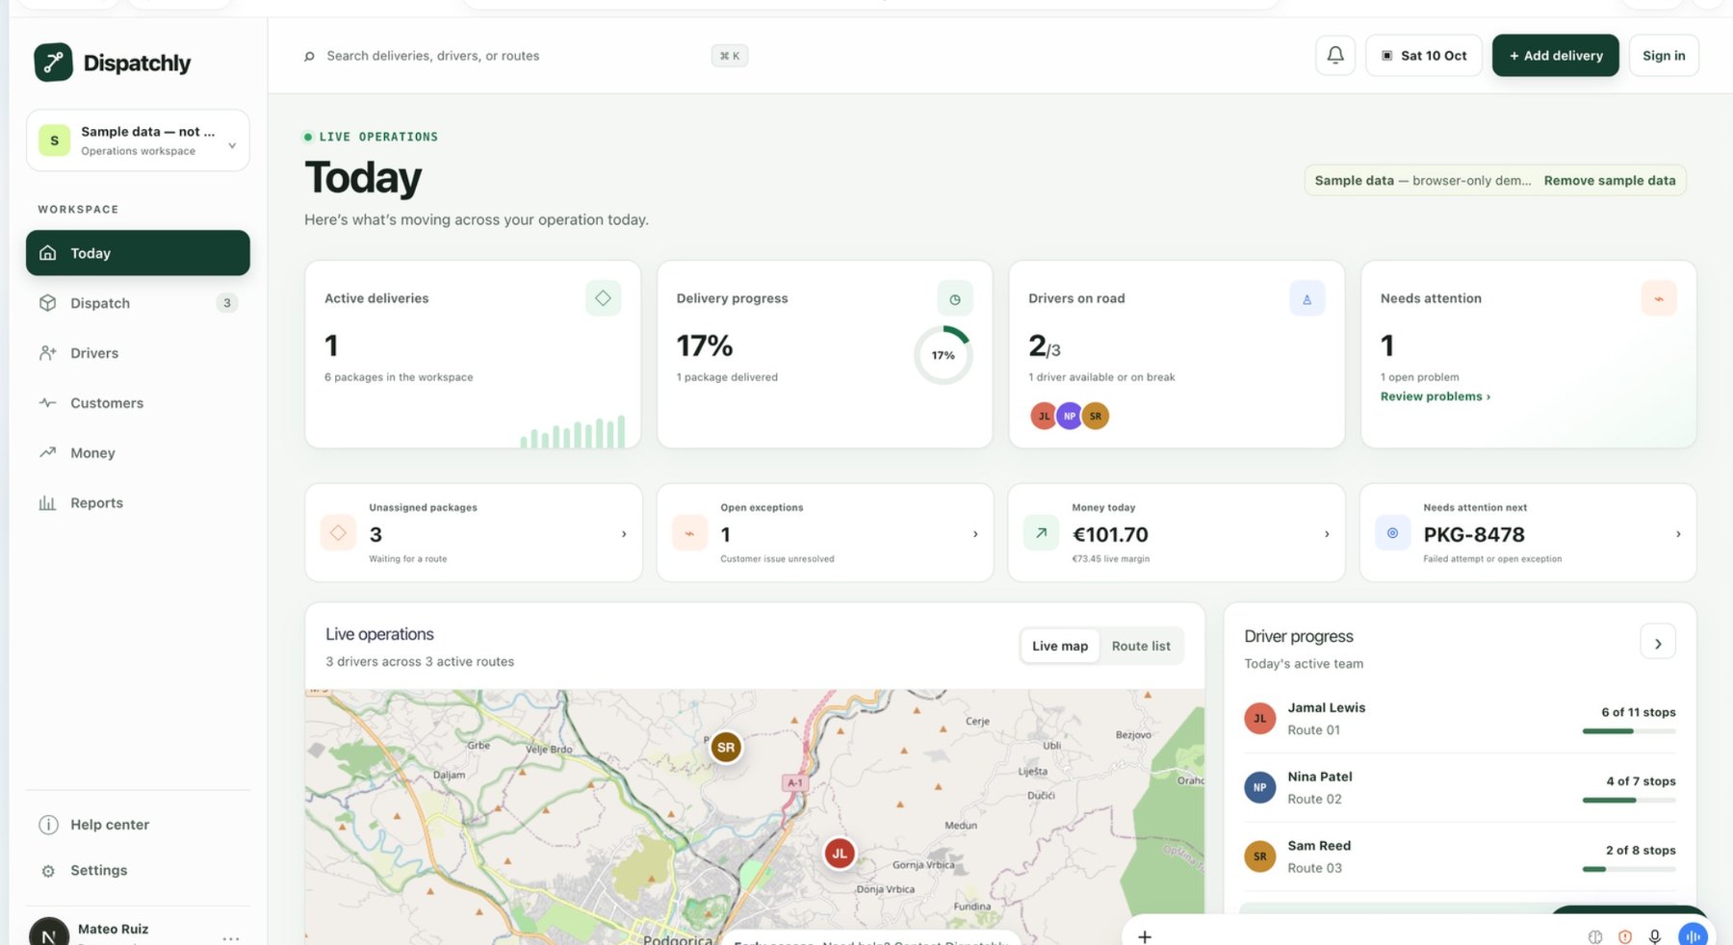Open the Reports sidebar page
Viewport: 1733px width, 945px height.
coord(138,503)
